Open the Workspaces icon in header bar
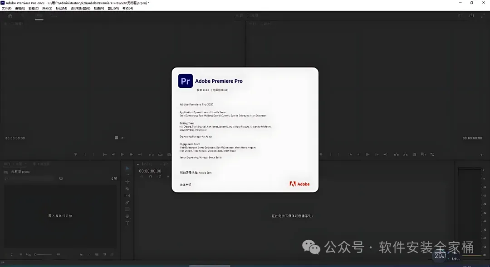490x267 pixels. [x=461, y=15]
